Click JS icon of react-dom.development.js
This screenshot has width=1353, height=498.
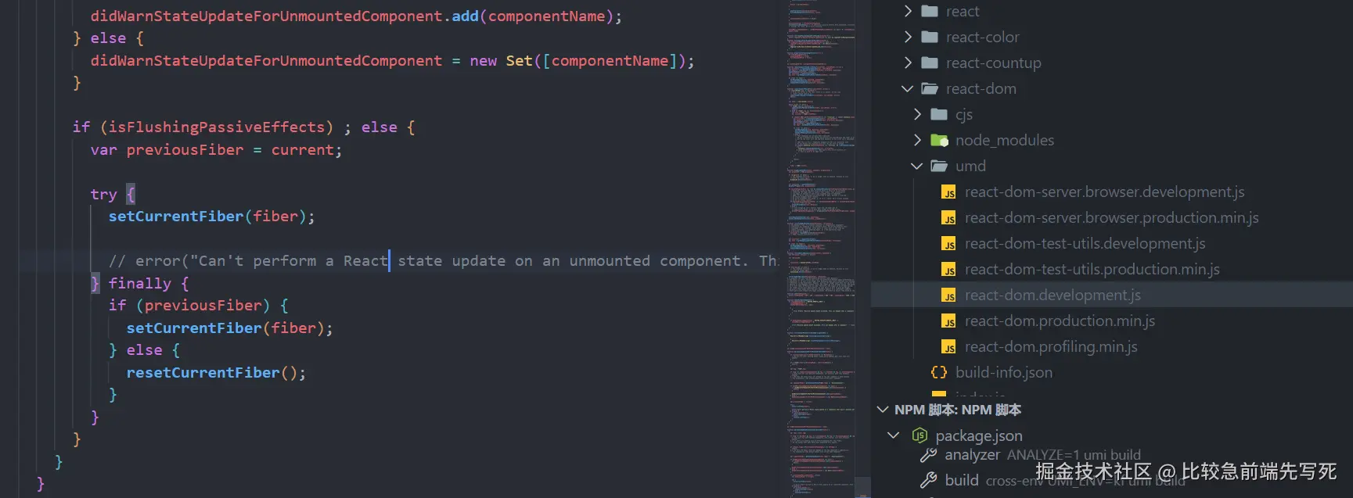(x=948, y=296)
